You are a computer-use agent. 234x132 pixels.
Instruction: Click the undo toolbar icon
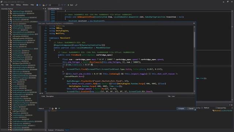62,5
